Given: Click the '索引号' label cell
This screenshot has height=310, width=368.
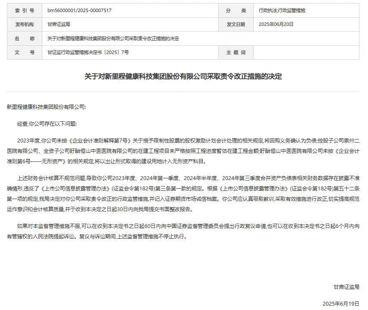Looking at the screenshot, I should point(25,10).
